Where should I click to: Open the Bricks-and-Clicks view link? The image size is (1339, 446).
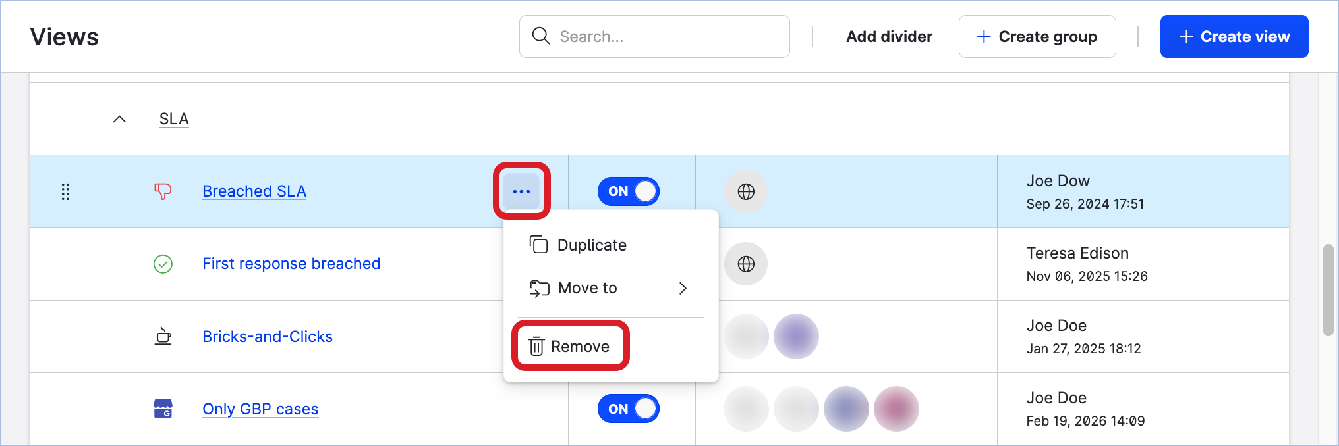pyautogui.click(x=268, y=336)
